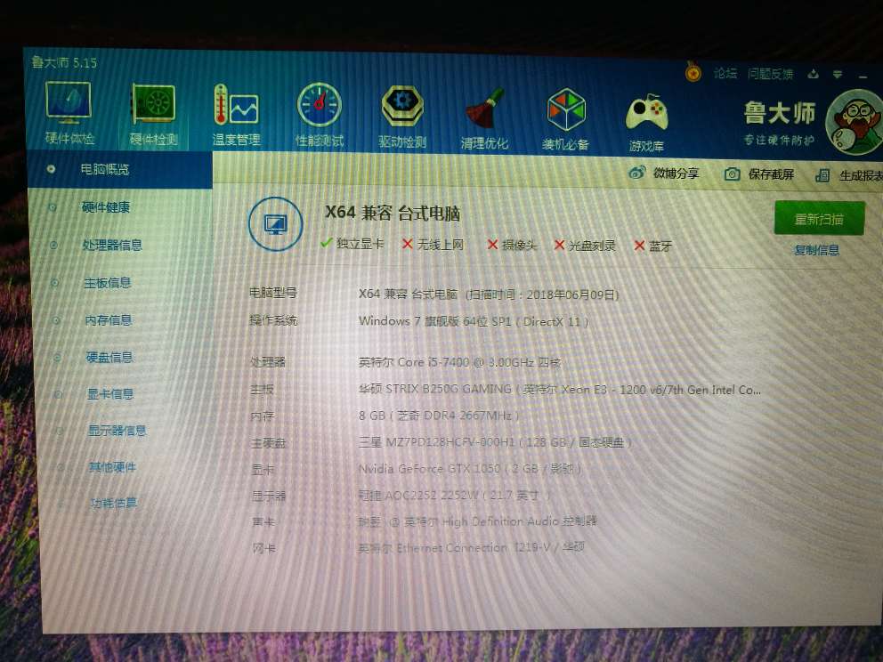Image resolution: width=883 pixels, height=662 pixels.
Task: Click the gold medal icon in title bar
Action: pyautogui.click(x=693, y=72)
